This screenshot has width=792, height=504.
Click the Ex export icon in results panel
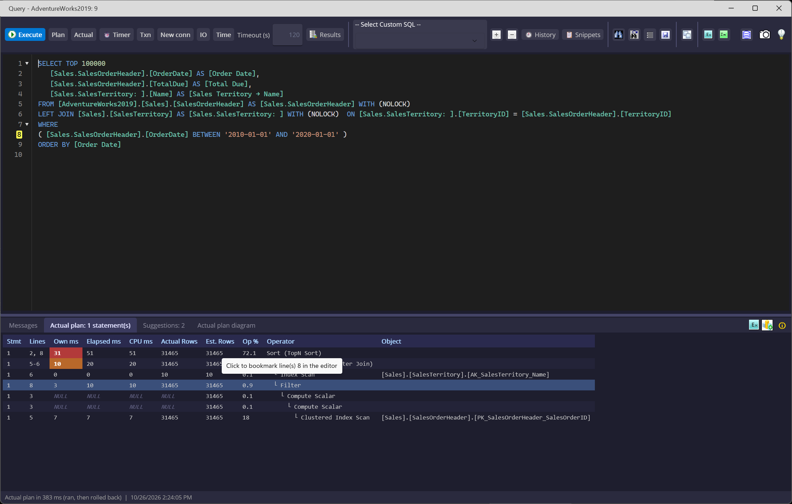coord(754,325)
